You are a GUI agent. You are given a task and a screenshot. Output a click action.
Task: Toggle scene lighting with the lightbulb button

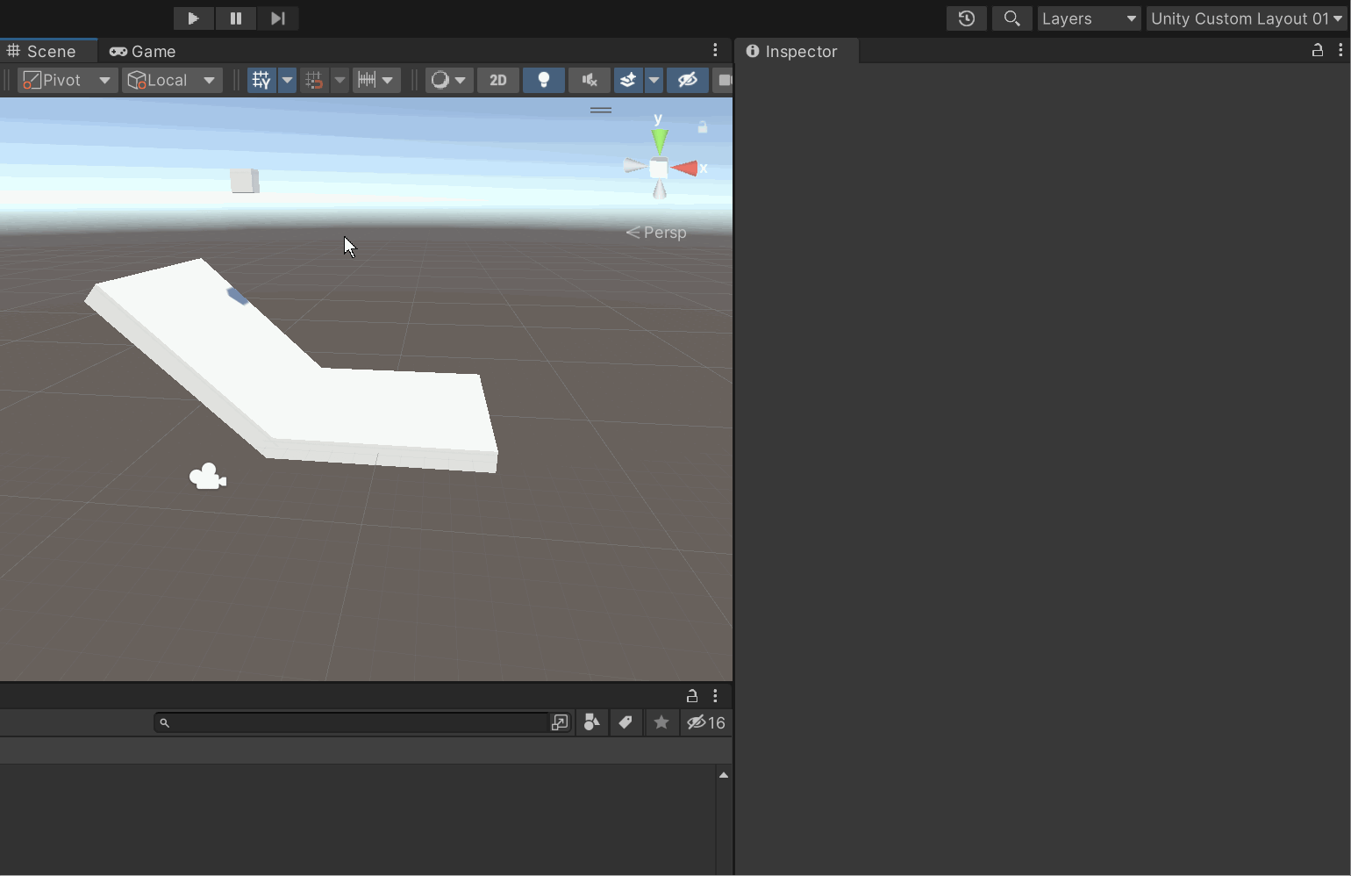(544, 80)
